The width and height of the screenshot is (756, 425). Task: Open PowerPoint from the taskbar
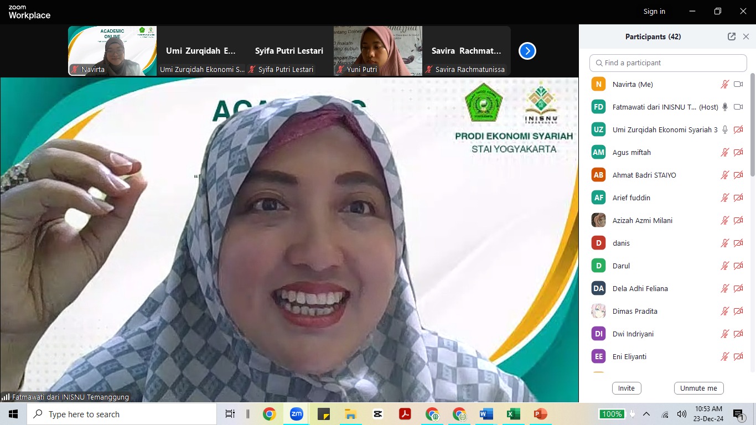pos(540,414)
